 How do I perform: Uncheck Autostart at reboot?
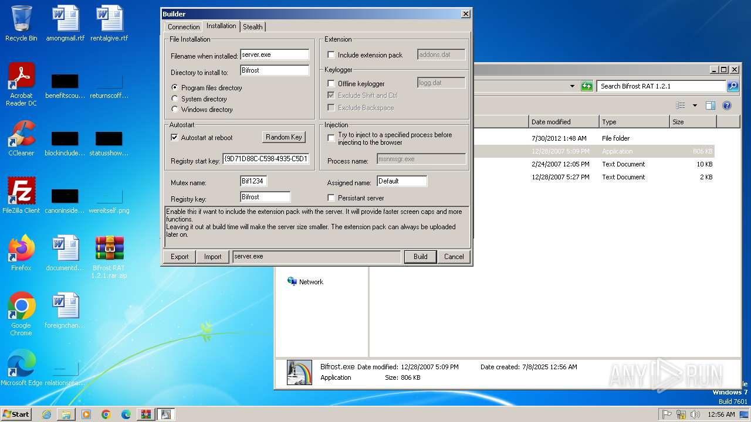(174, 138)
